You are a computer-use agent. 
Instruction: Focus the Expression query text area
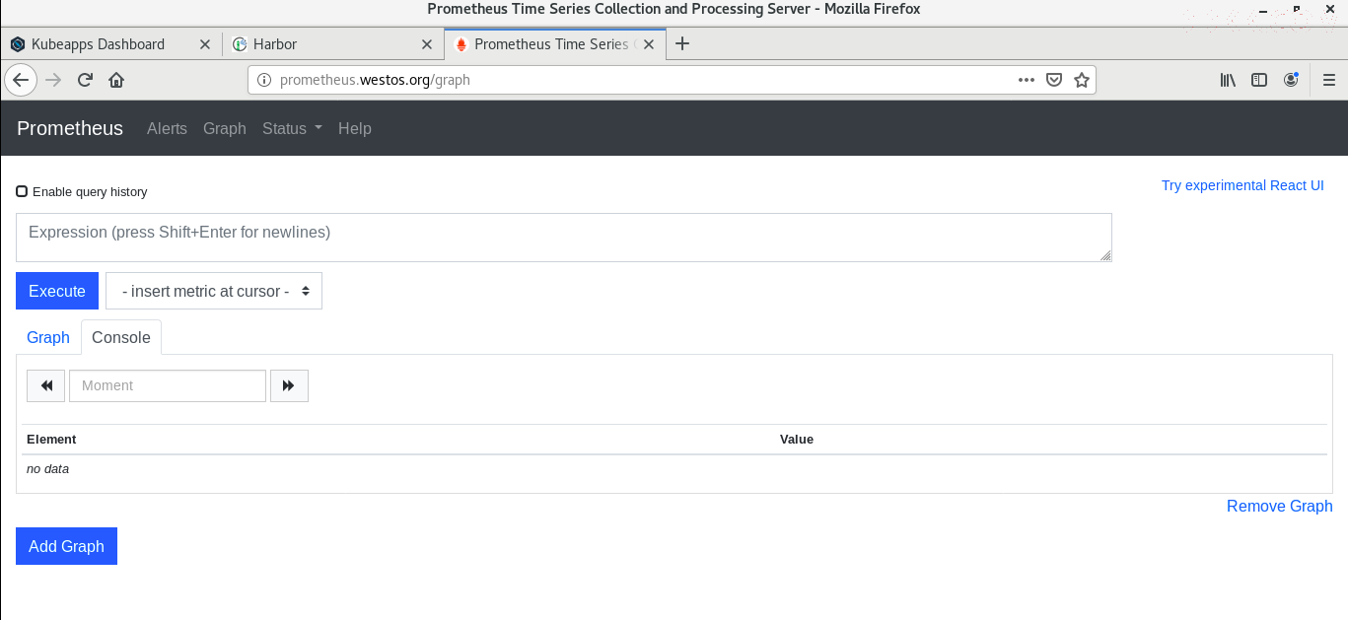564,238
